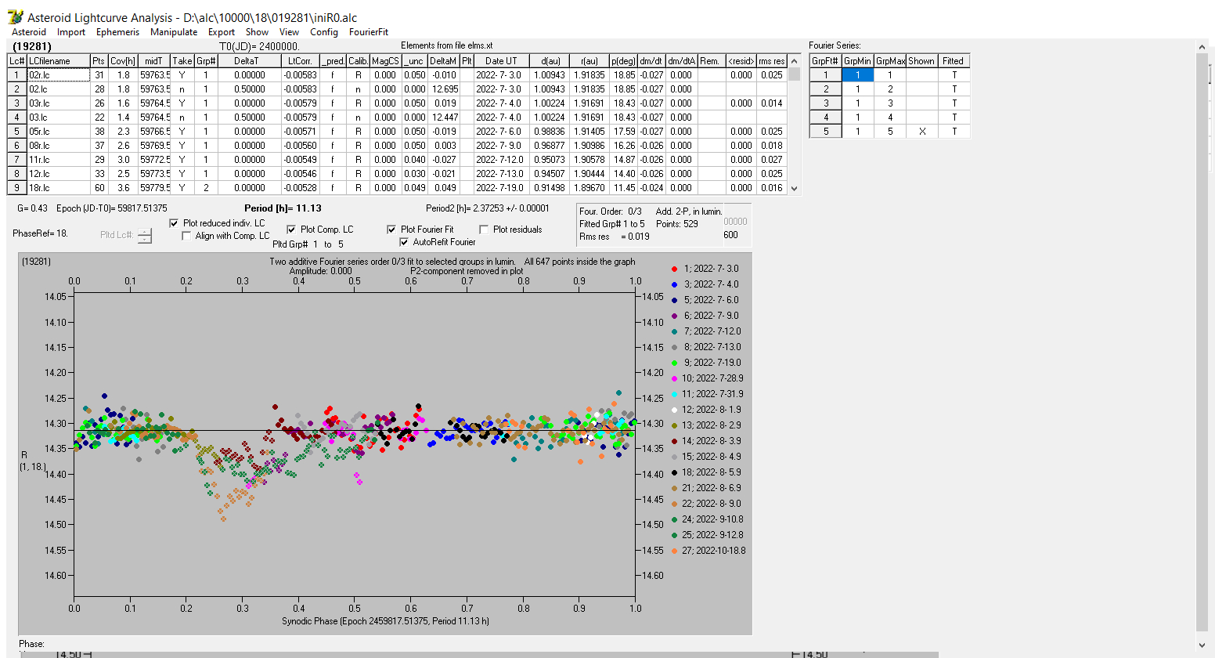Click the GrpMax header in Fourier Series table
This screenshot has width=1215, height=658.
[890, 61]
